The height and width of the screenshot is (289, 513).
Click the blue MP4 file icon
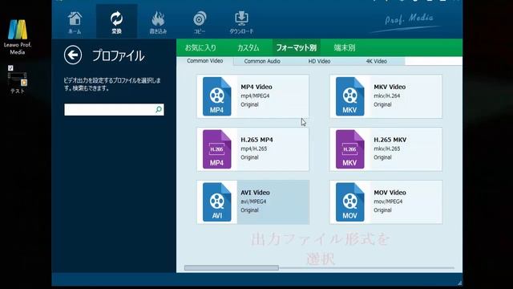pyautogui.click(x=217, y=96)
